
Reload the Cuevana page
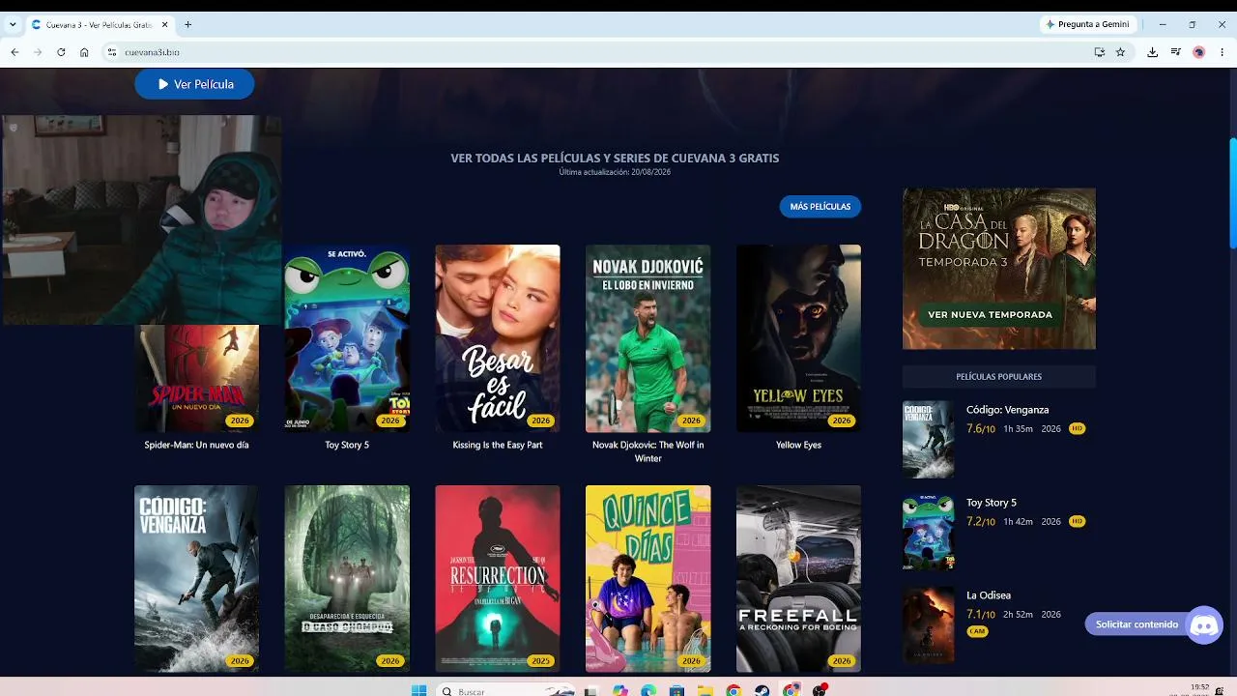61,52
